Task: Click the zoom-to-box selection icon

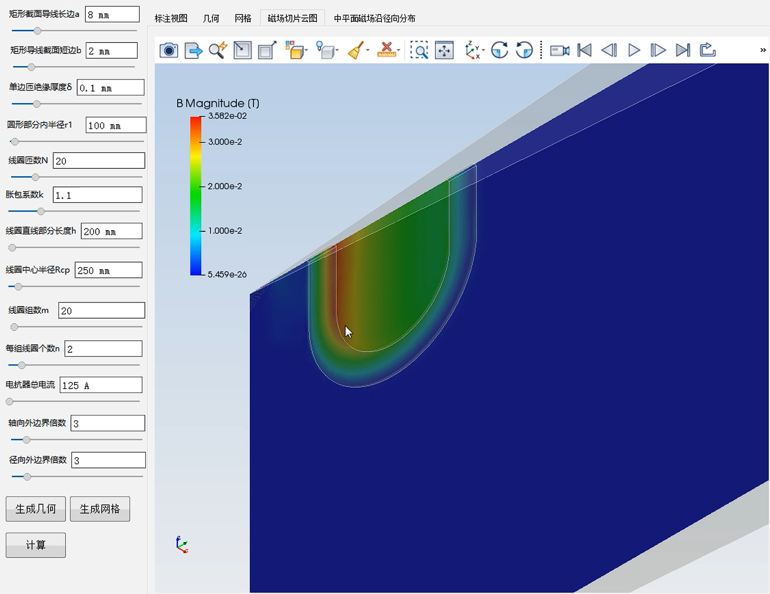Action: coord(419,50)
